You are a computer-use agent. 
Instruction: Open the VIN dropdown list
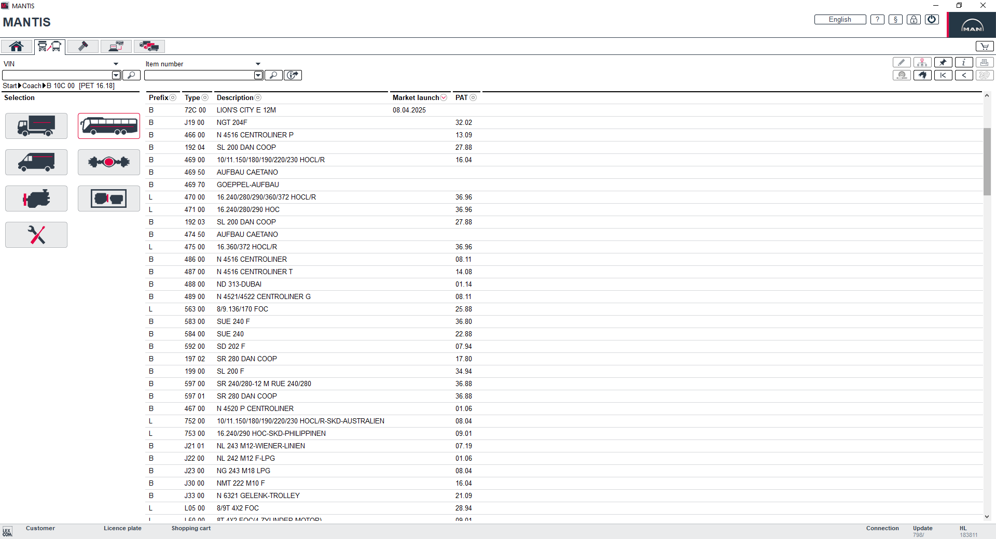[x=115, y=63]
